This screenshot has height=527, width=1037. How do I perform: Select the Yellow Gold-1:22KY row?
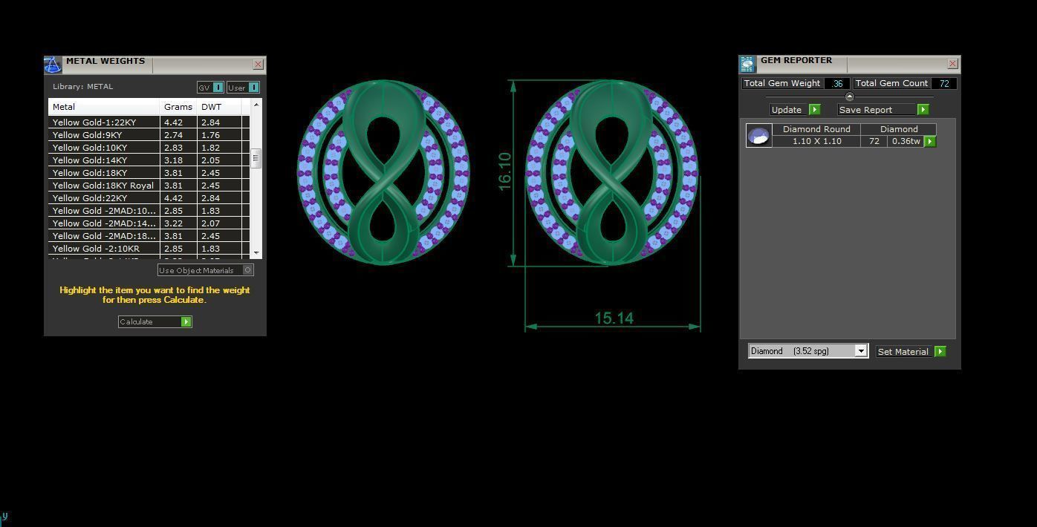pos(149,122)
